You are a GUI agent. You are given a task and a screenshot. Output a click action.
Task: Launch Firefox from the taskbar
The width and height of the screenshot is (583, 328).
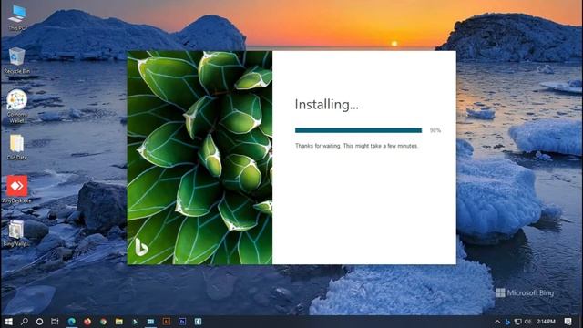[x=87, y=322]
